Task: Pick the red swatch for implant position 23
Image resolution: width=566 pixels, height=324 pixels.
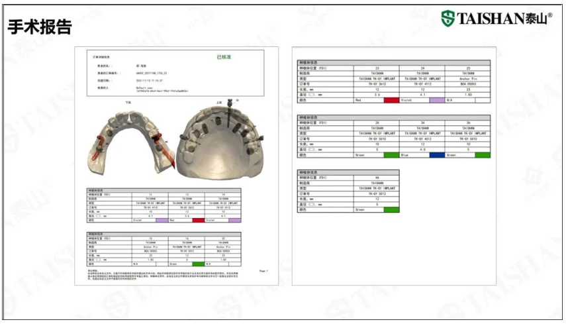Action: pos(391,100)
